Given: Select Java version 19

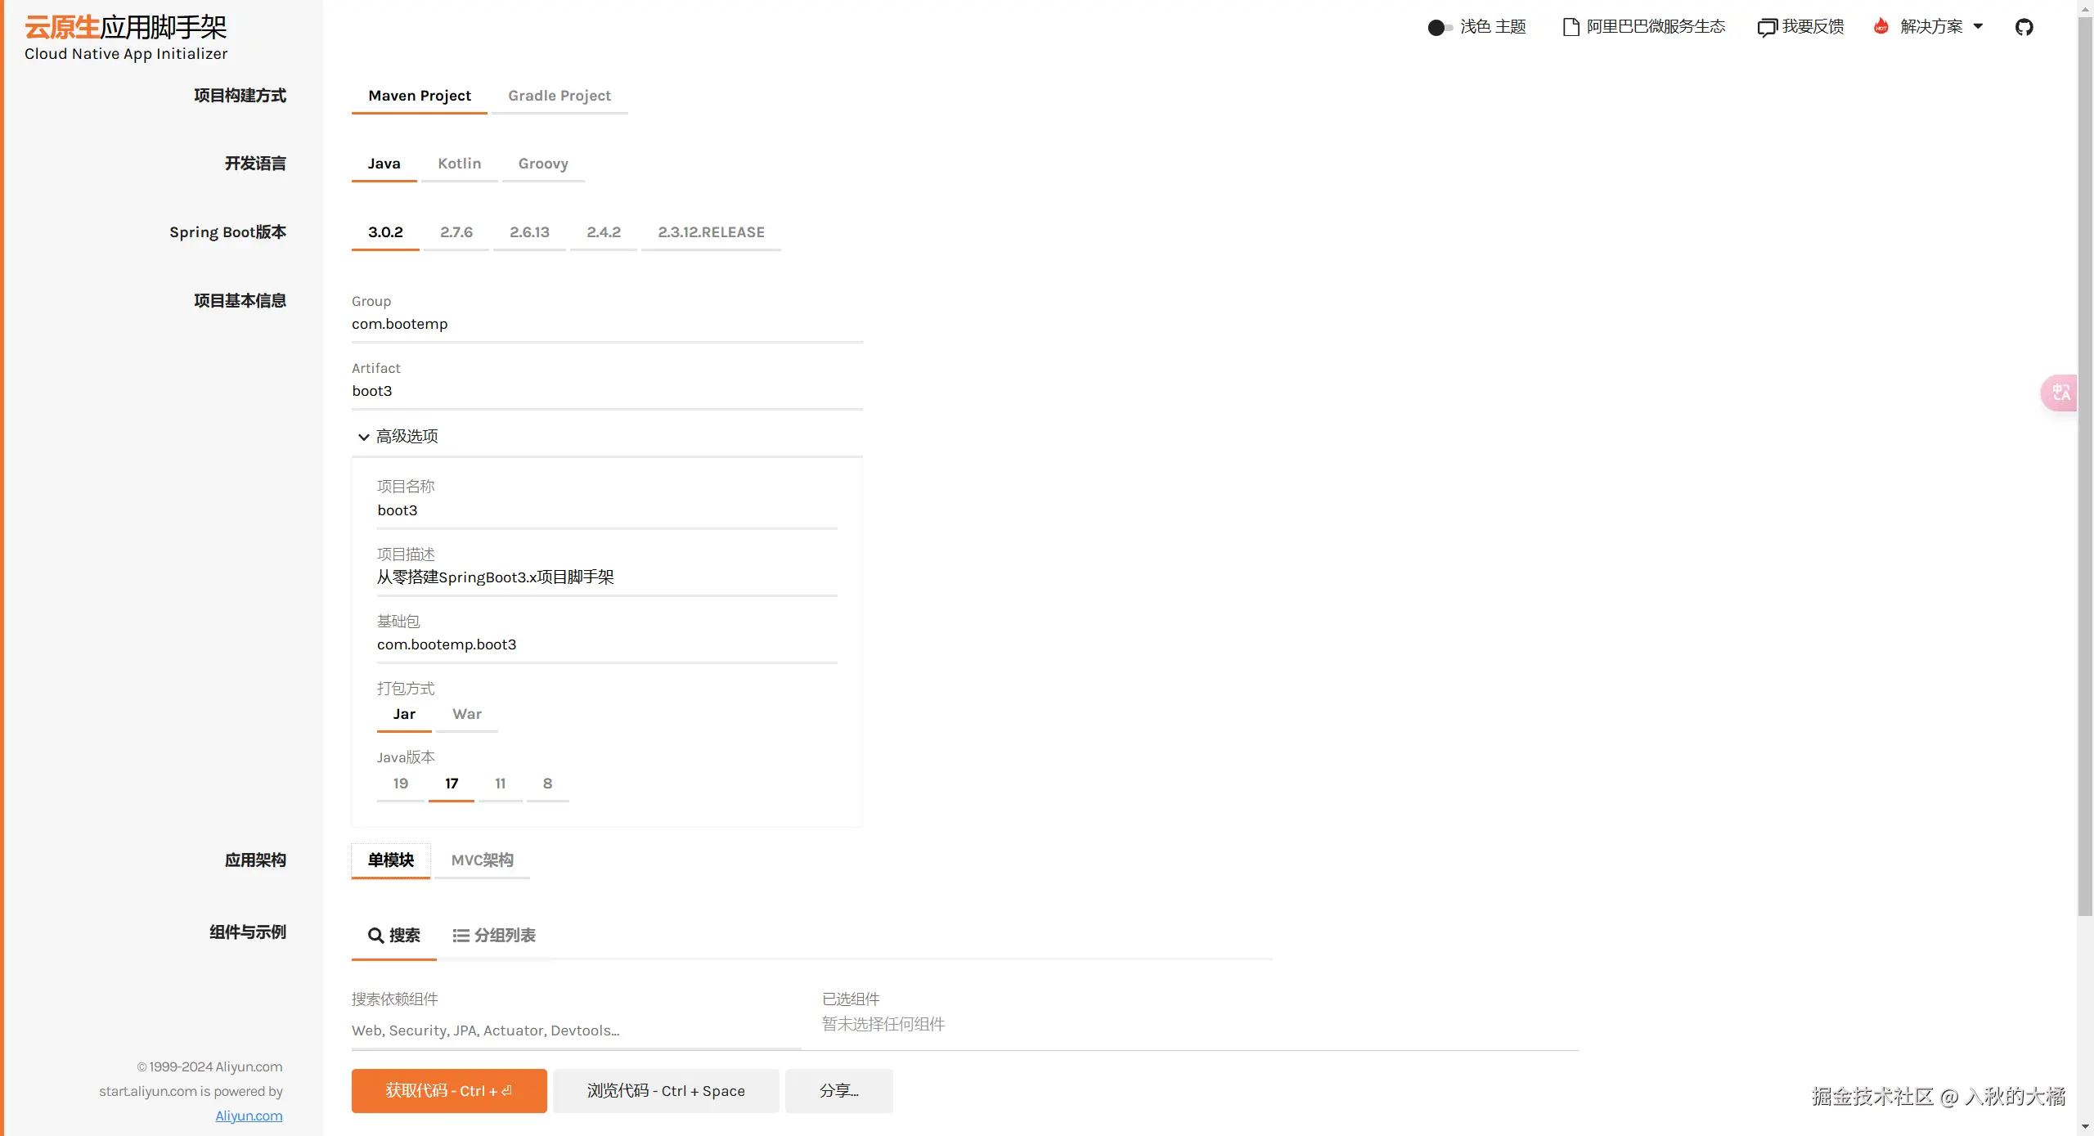Looking at the screenshot, I should click(400, 784).
